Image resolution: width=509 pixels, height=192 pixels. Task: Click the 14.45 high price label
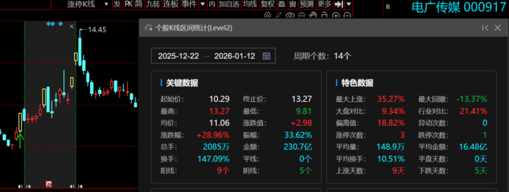tap(97, 30)
